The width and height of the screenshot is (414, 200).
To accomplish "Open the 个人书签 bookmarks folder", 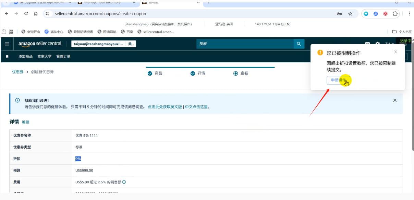I will pos(402,32).
